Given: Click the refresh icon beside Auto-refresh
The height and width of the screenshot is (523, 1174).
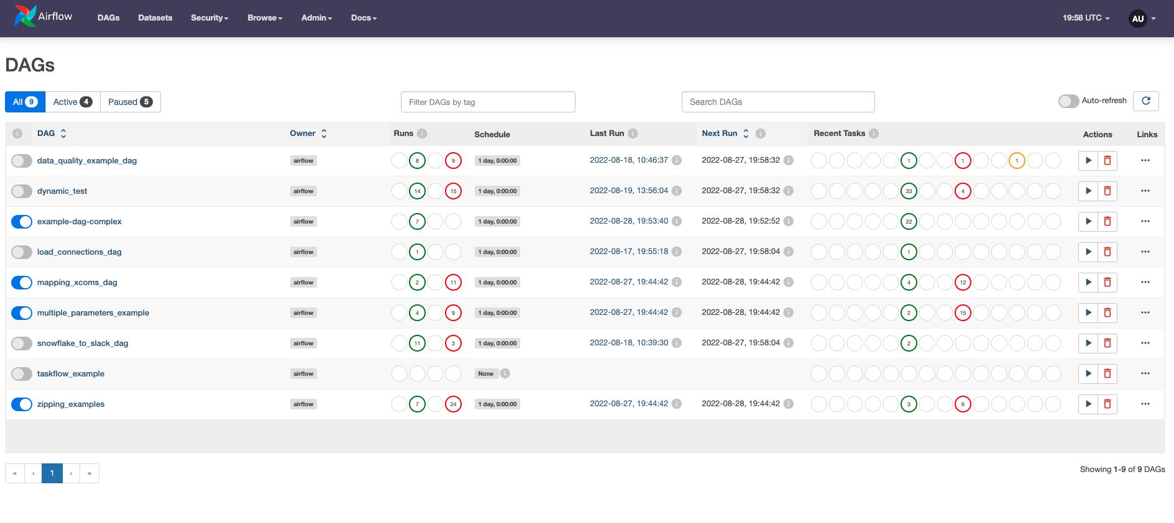Looking at the screenshot, I should [1145, 101].
